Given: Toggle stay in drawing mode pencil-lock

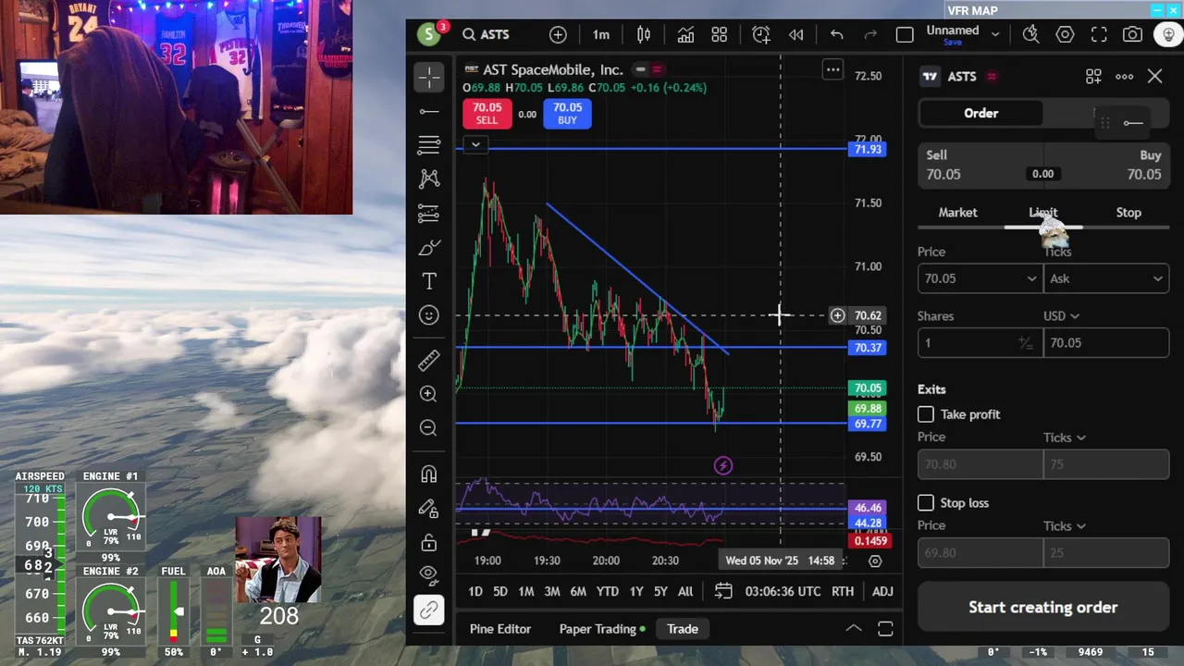Looking at the screenshot, I should pyautogui.click(x=429, y=508).
